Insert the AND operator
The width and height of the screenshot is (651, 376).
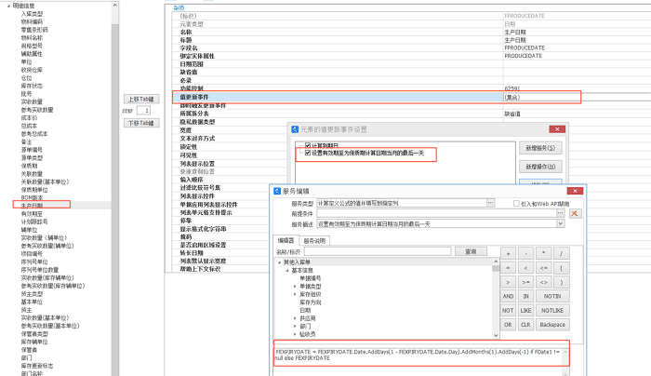[x=508, y=294]
